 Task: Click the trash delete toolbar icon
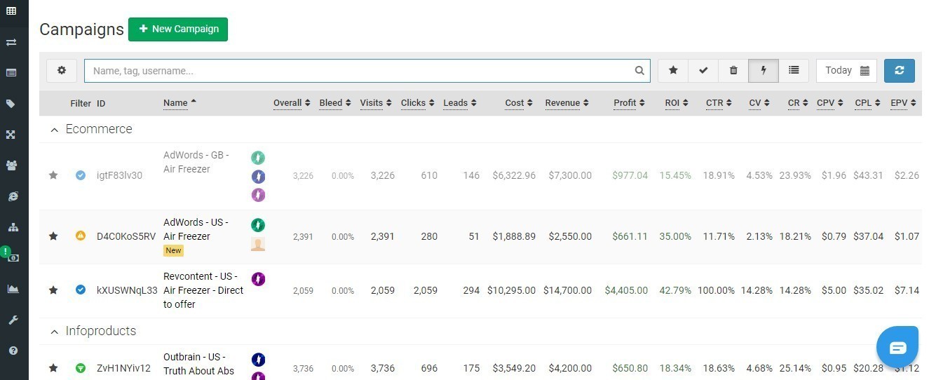733,70
